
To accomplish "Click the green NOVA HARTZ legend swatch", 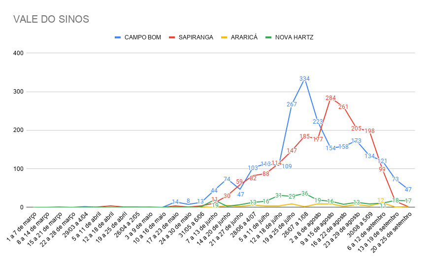I will (x=268, y=37).
